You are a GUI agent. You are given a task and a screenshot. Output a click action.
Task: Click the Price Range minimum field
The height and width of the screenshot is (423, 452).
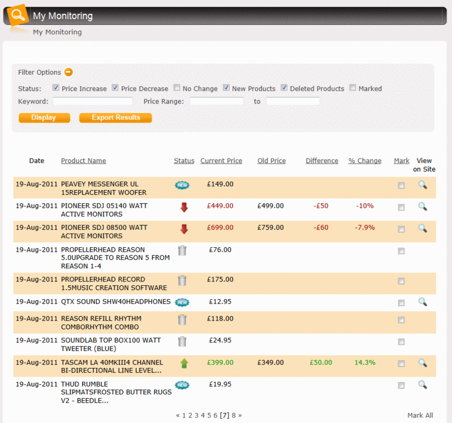[x=217, y=101]
